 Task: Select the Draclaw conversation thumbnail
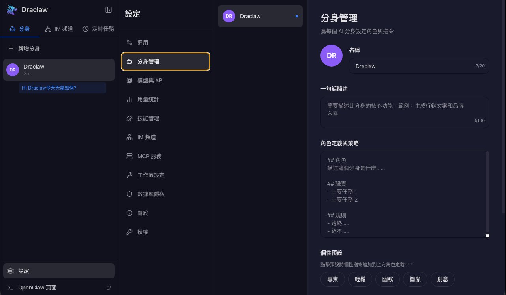tap(260, 16)
